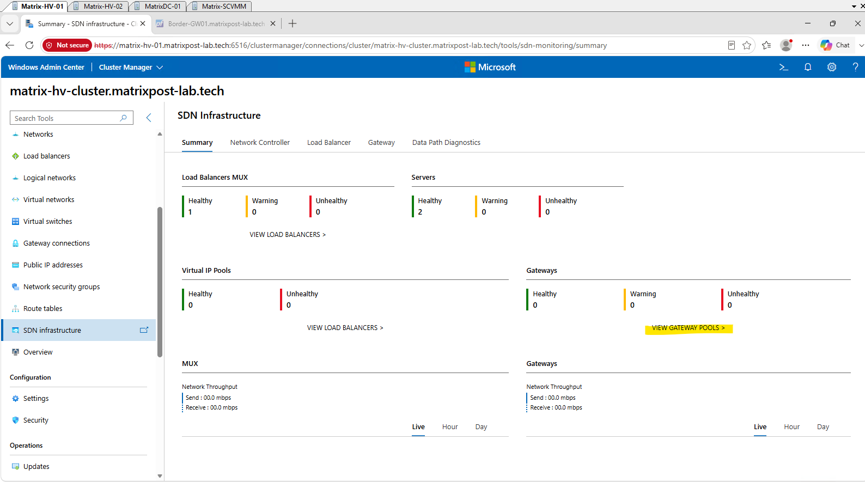Click search magnifier in Search Tools box

124,118
